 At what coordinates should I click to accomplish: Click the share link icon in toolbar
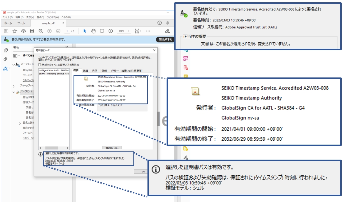[167, 31]
